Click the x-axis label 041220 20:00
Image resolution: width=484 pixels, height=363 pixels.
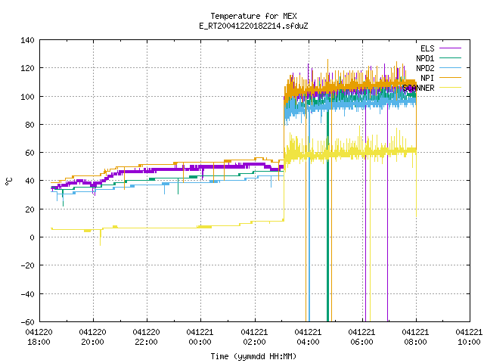click(x=92, y=337)
